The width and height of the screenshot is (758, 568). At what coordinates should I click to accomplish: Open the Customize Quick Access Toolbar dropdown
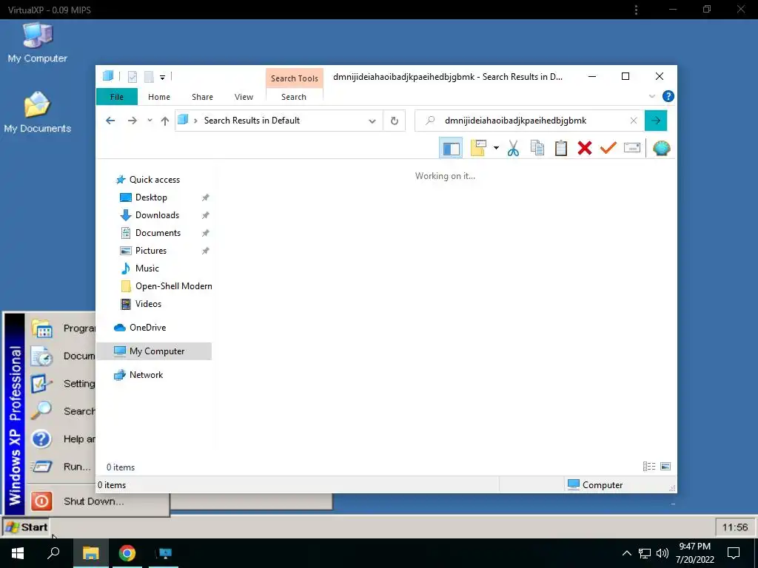tap(162, 77)
